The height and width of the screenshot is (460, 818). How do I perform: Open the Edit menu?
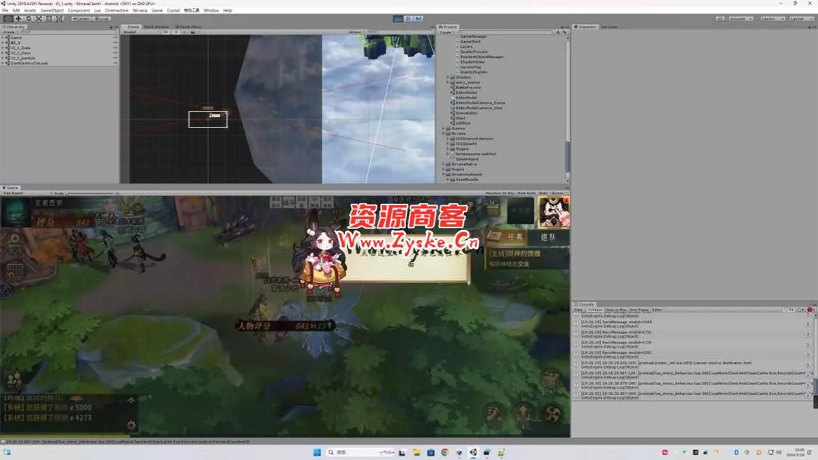[16, 10]
